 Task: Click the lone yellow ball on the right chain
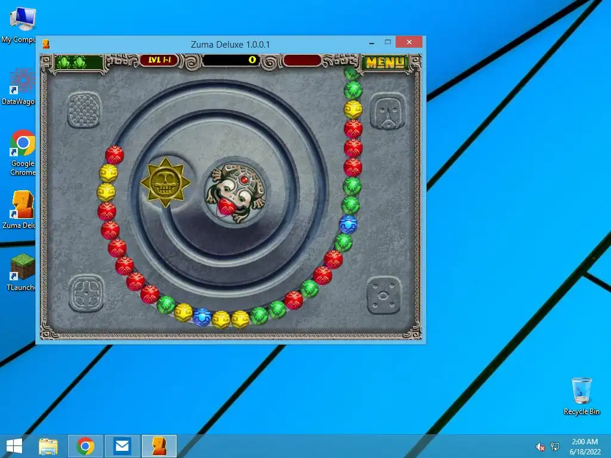click(x=353, y=110)
